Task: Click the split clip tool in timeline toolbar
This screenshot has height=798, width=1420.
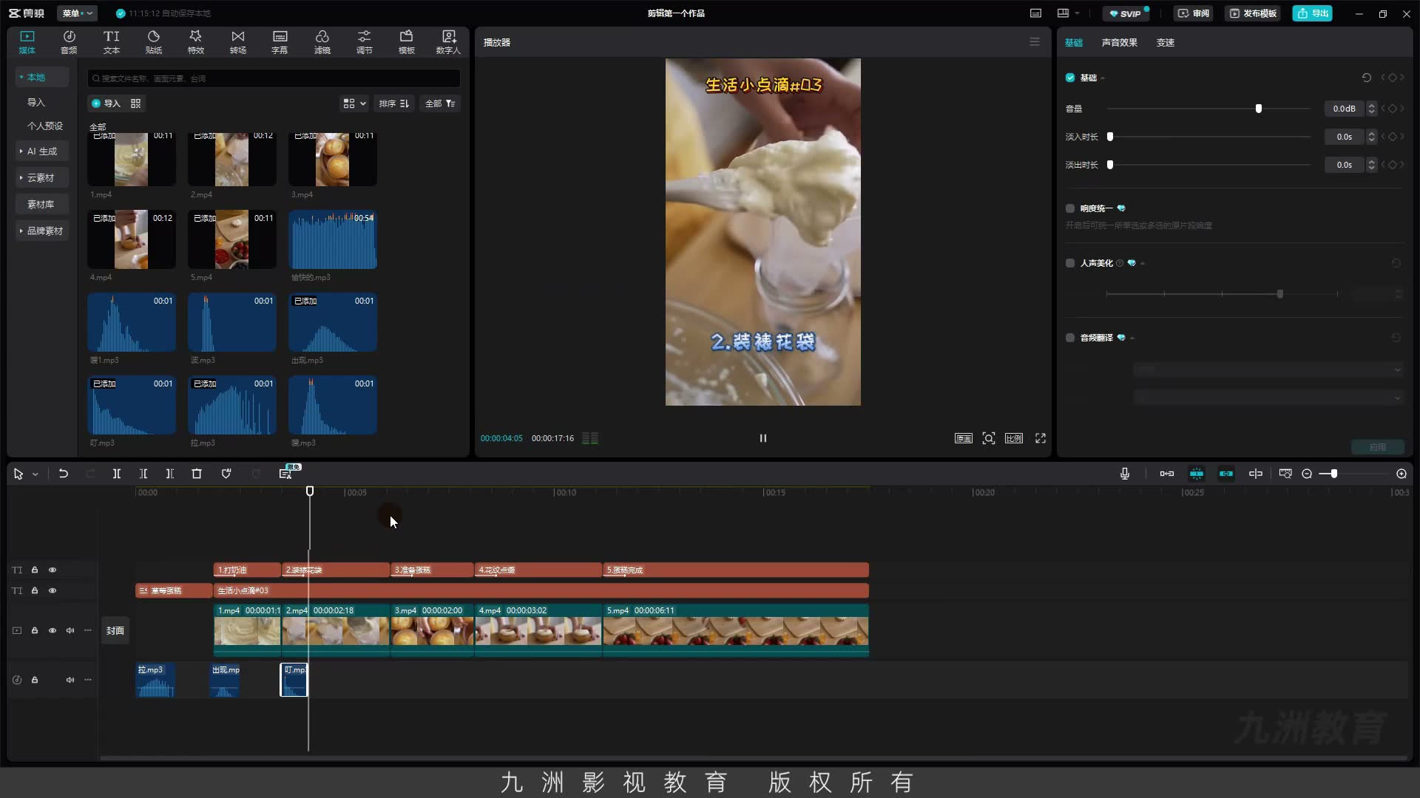Action: [117, 474]
